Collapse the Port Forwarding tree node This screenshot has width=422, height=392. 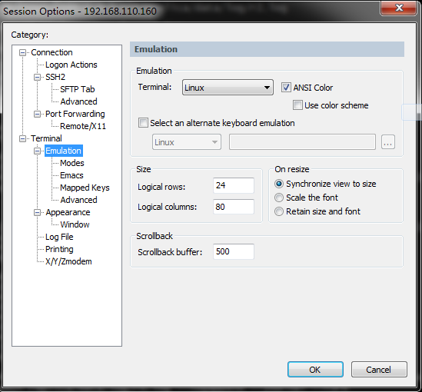coord(37,115)
